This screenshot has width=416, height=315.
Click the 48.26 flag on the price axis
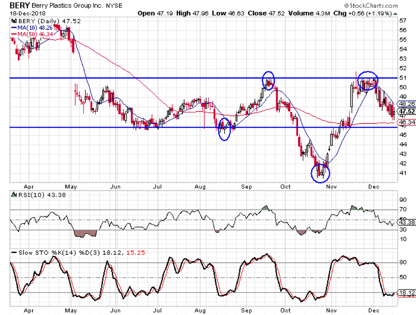click(x=406, y=103)
